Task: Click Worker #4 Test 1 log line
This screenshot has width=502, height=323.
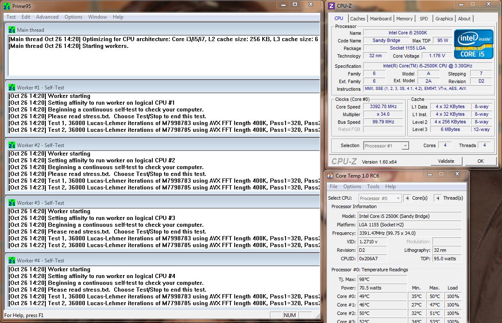Action: click(x=164, y=296)
